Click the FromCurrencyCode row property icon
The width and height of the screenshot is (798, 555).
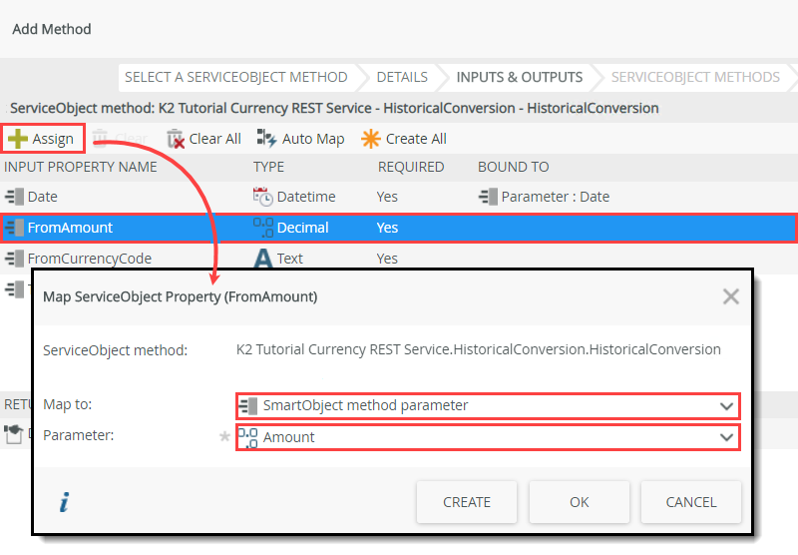coord(15,259)
